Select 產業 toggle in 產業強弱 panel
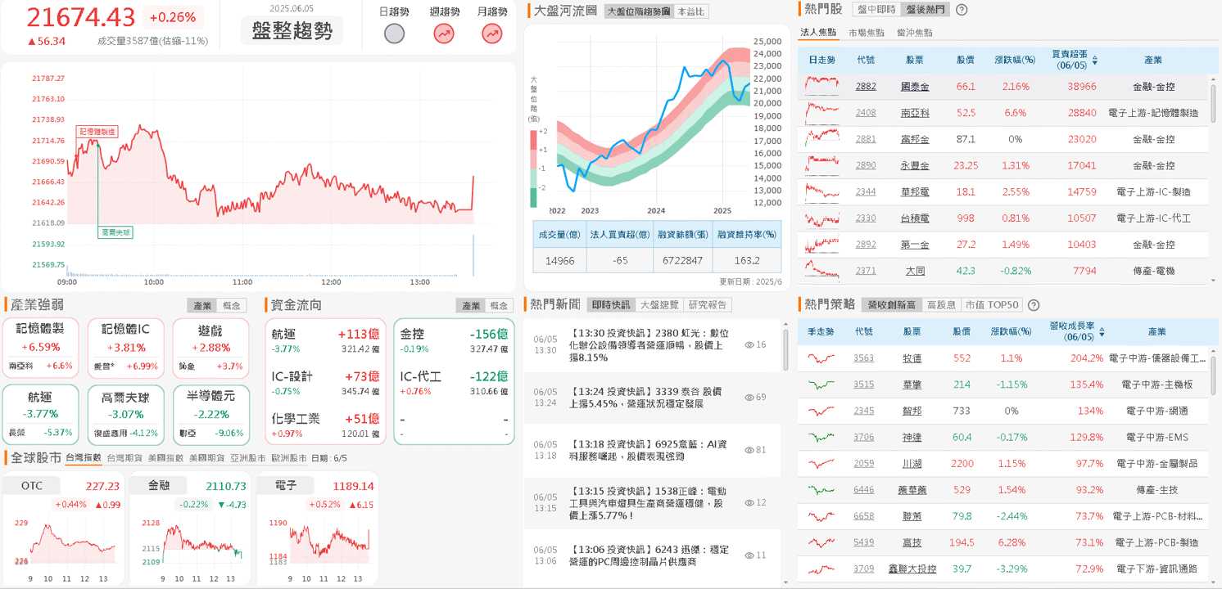This screenshot has width=1222, height=589. tap(203, 305)
